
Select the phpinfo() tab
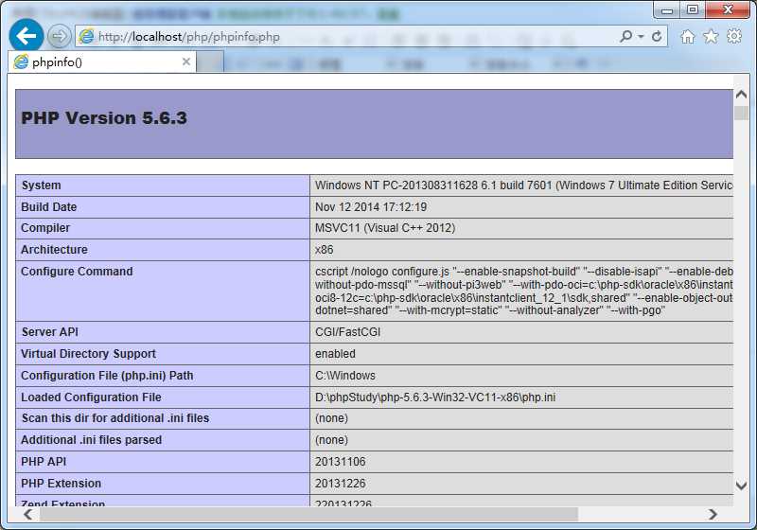tap(102, 62)
